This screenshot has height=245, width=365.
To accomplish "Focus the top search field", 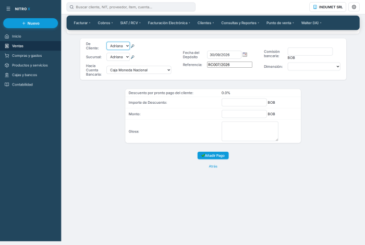I will pyautogui.click(x=131, y=7).
